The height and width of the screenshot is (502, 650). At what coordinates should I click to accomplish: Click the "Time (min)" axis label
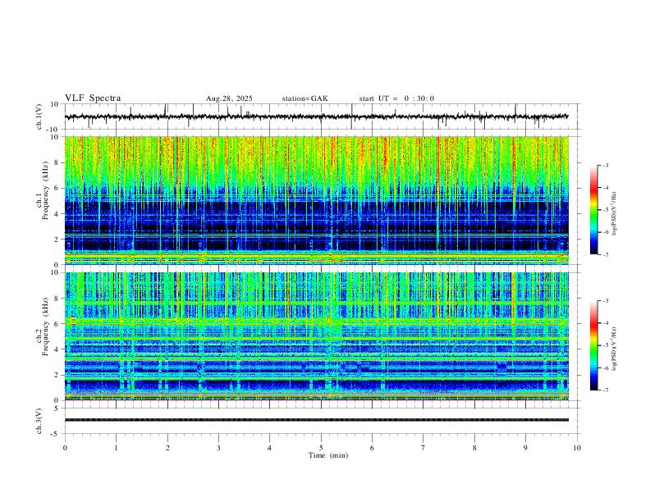(328, 455)
